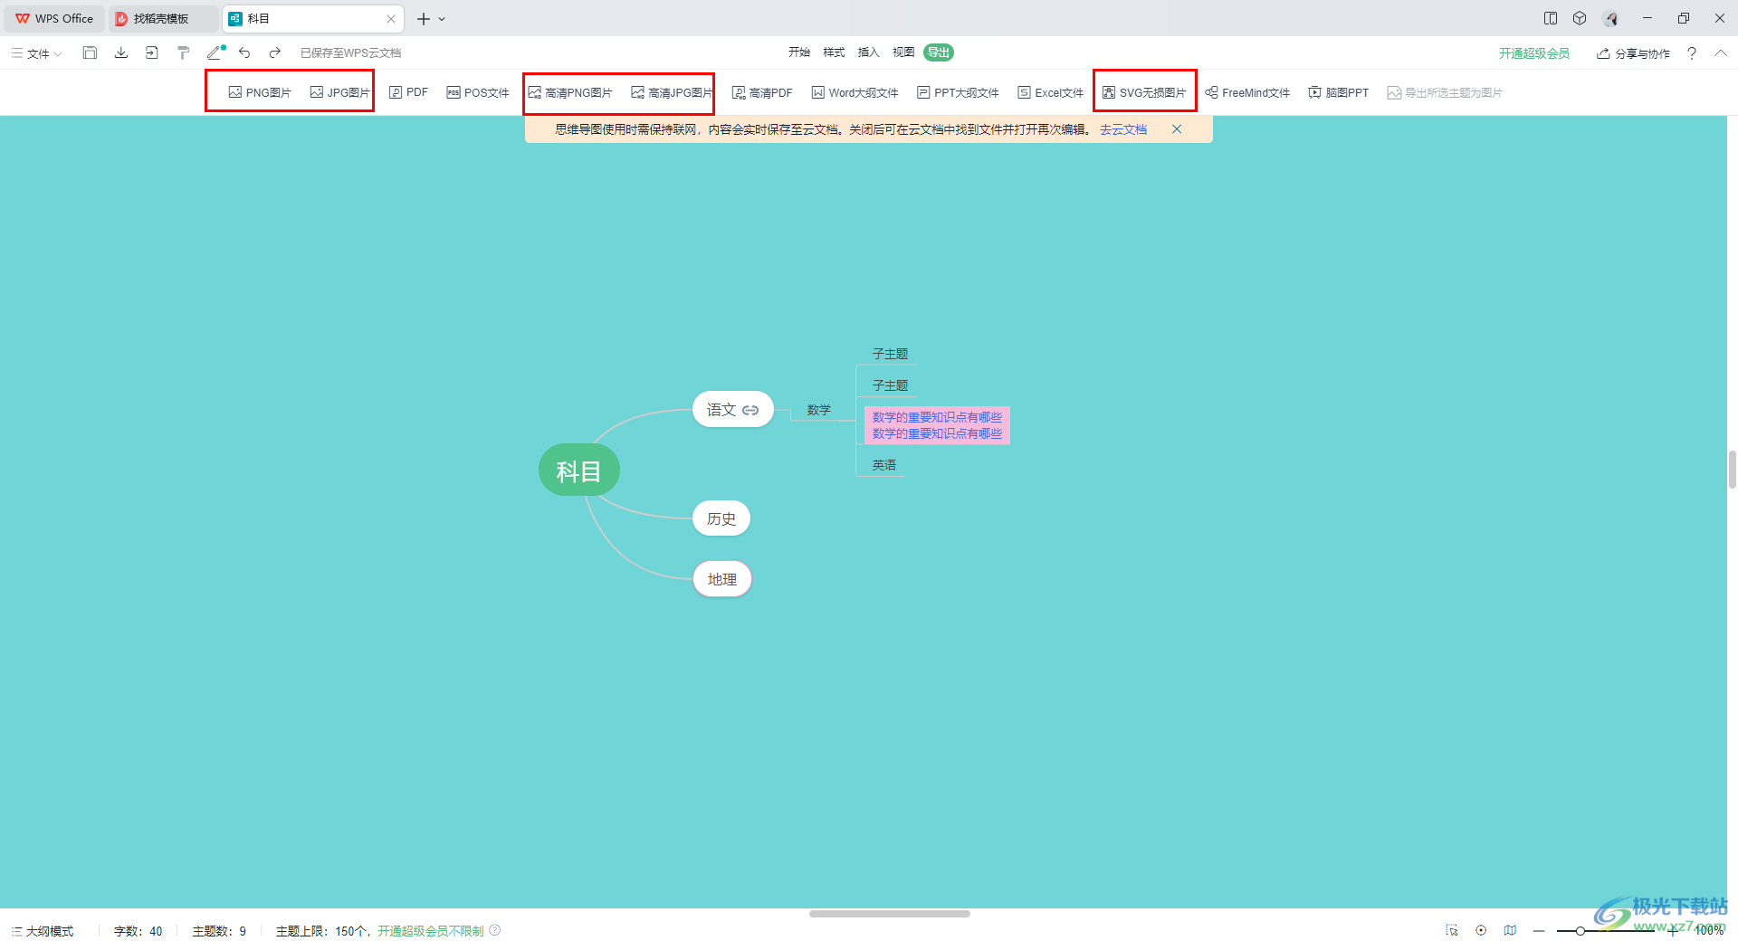Open 分享与协作 sharing button

pyautogui.click(x=1633, y=53)
